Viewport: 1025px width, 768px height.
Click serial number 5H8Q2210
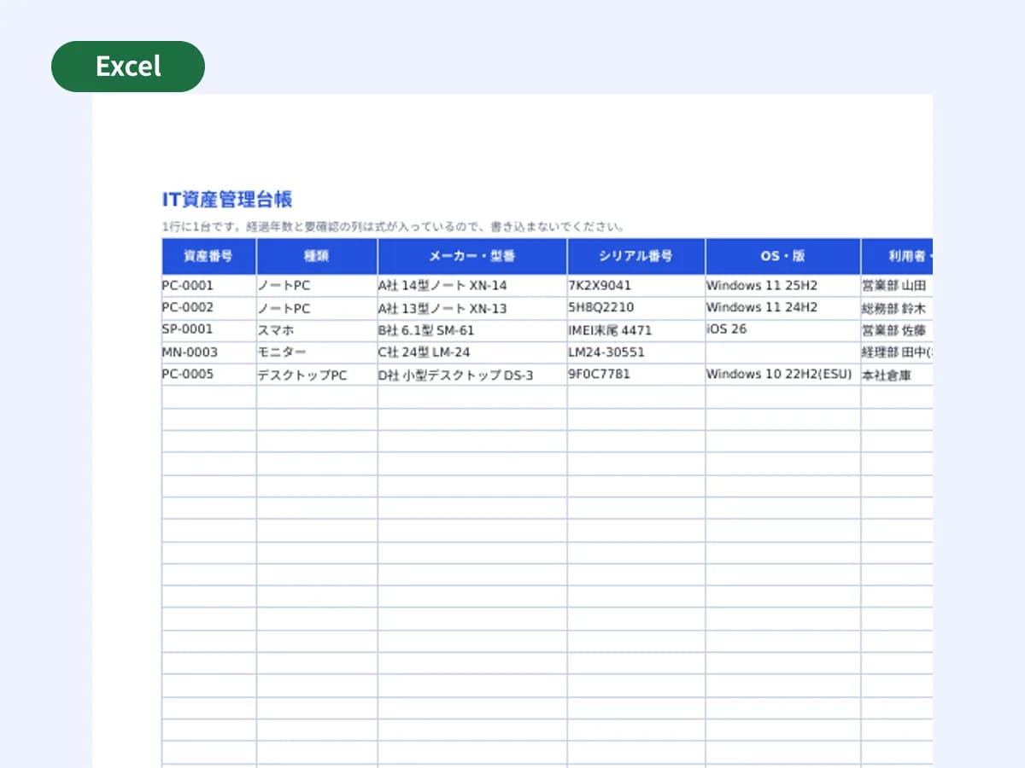tap(636, 308)
